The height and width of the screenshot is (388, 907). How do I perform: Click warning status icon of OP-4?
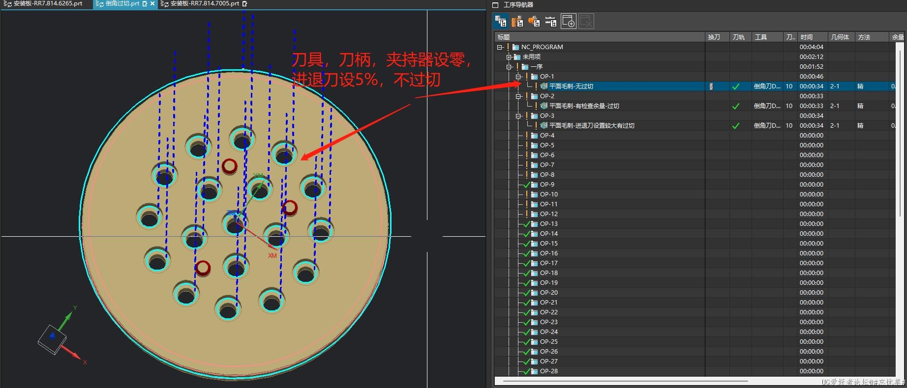coord(527,136)
